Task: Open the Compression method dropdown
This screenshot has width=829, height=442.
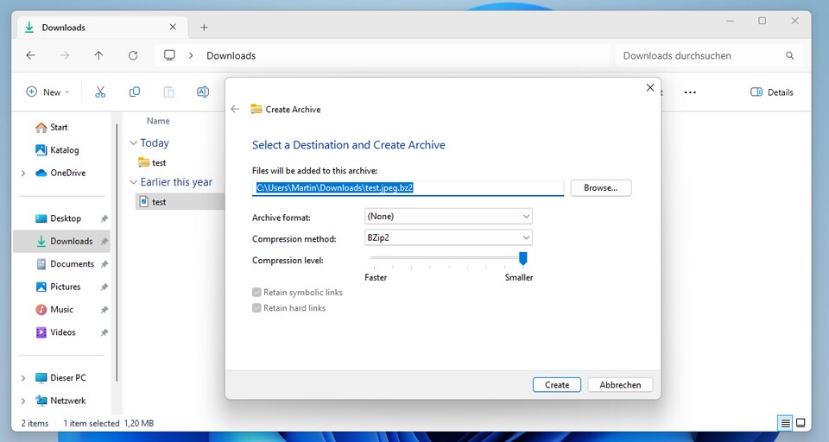Action: tap(448, 238)
